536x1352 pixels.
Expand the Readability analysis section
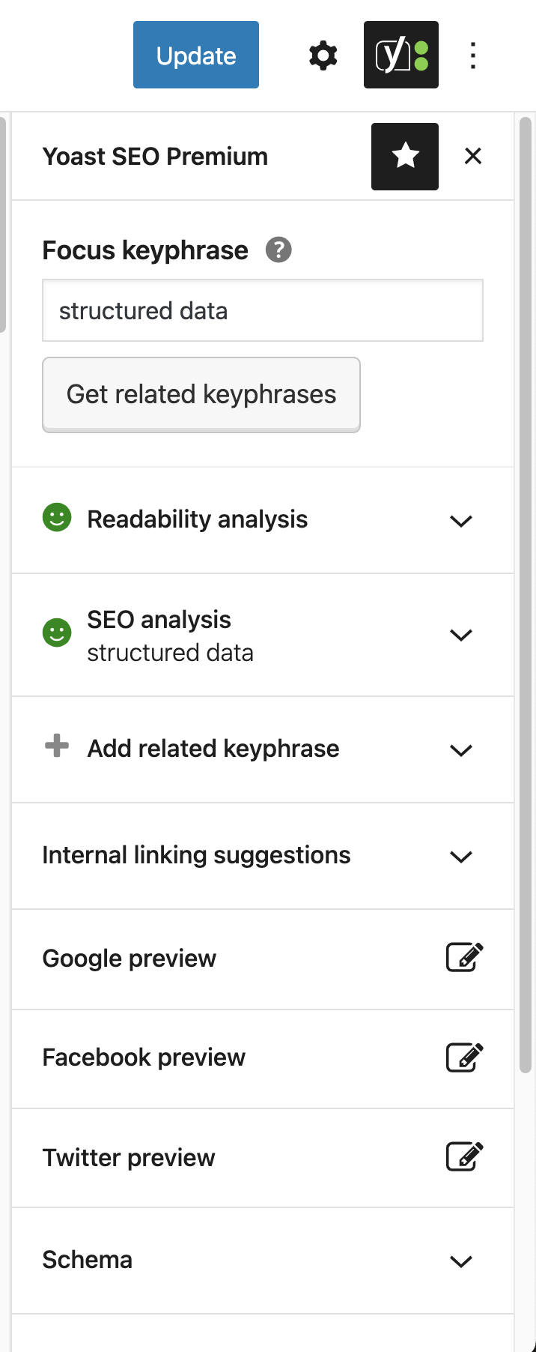point(461,521)
